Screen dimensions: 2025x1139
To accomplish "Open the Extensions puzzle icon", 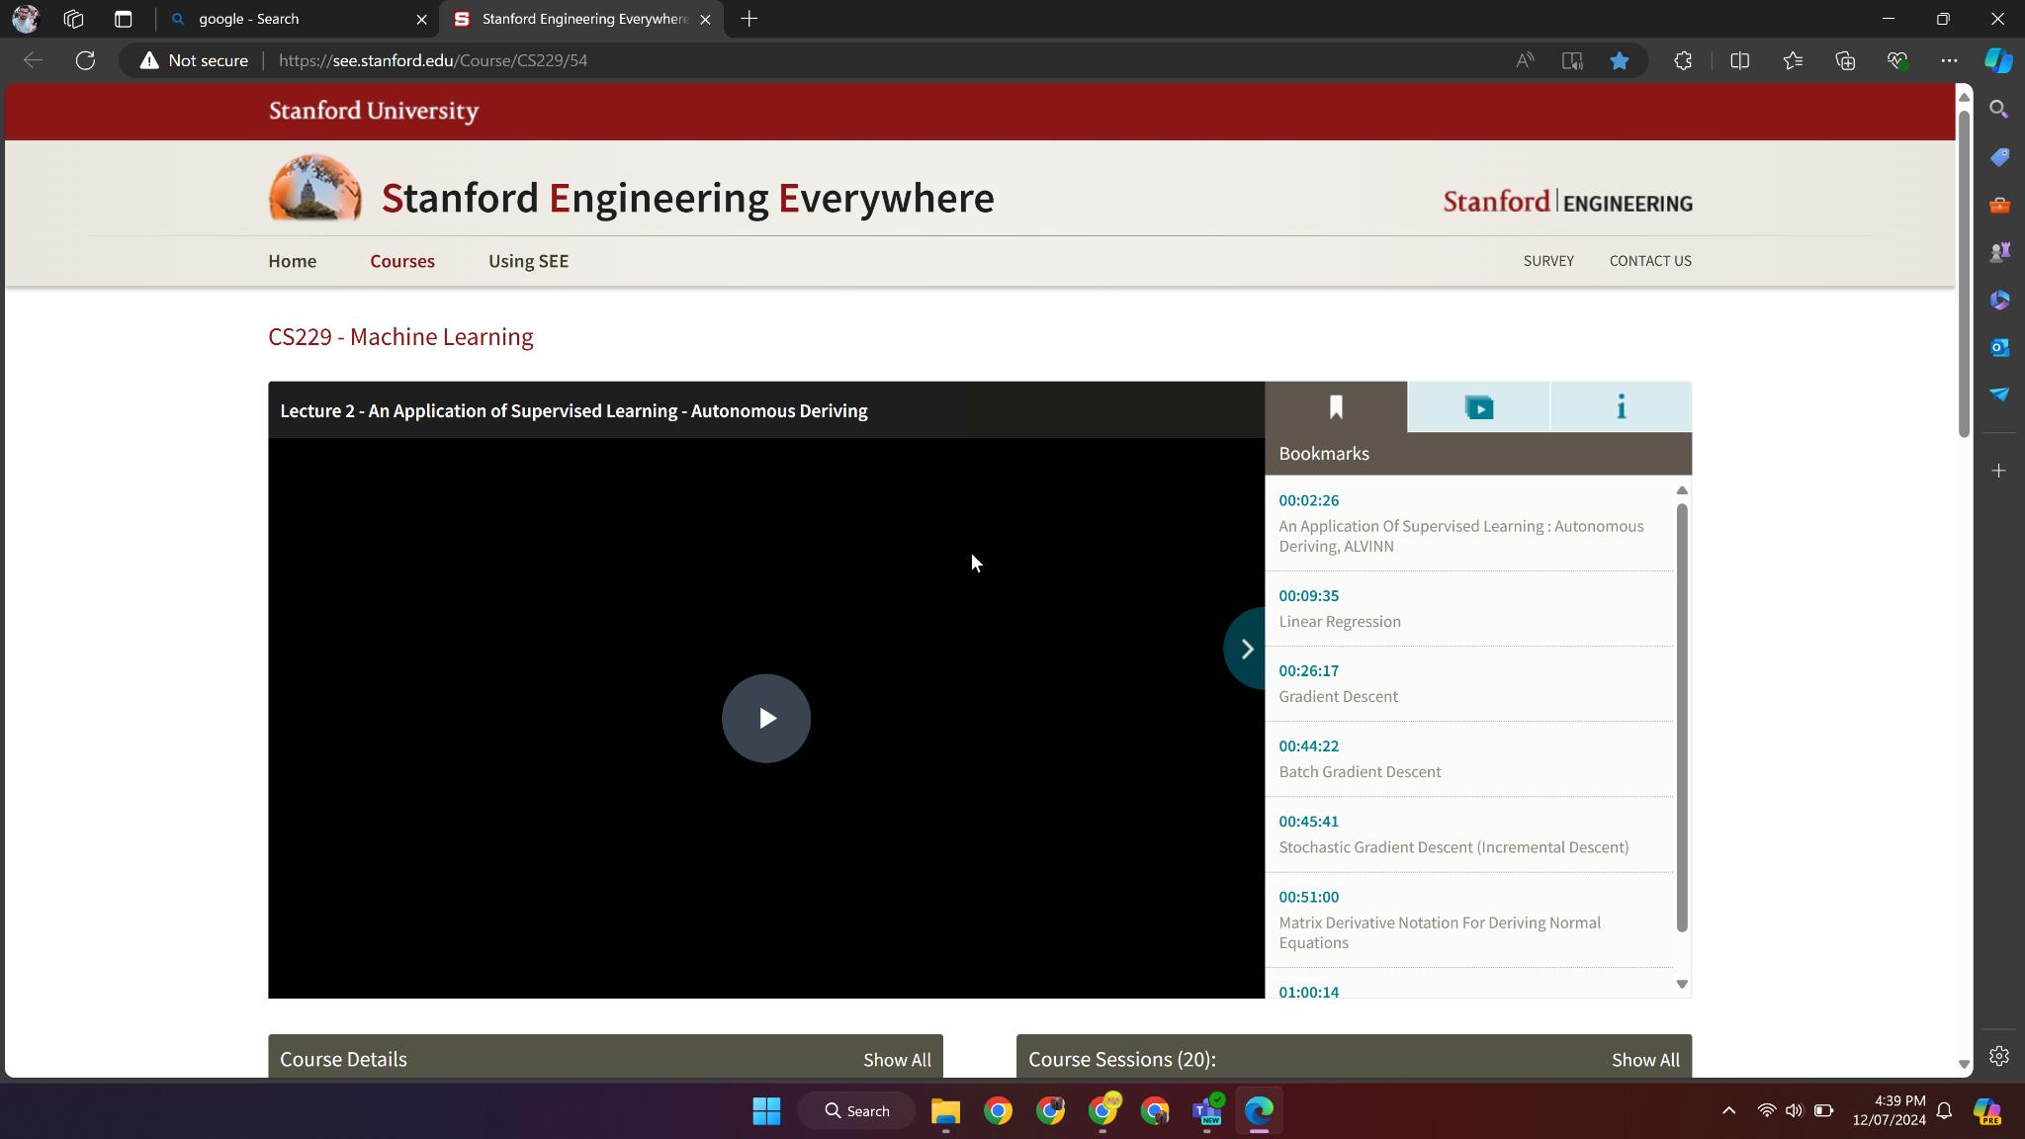I will pos(1683,60).
